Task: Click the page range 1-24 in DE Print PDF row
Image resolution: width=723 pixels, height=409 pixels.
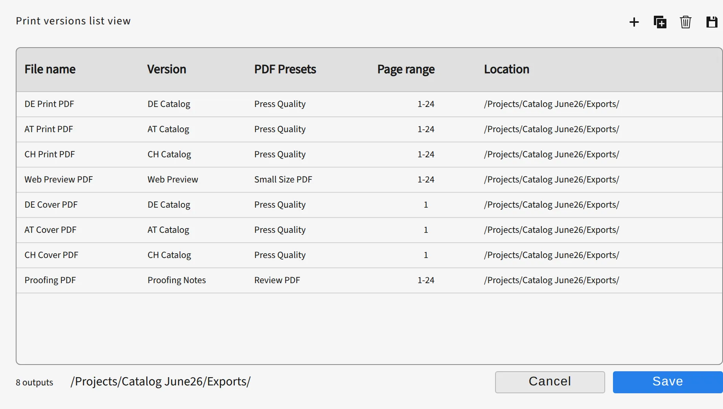Action: pyautogui.click(x=426, y=104)
